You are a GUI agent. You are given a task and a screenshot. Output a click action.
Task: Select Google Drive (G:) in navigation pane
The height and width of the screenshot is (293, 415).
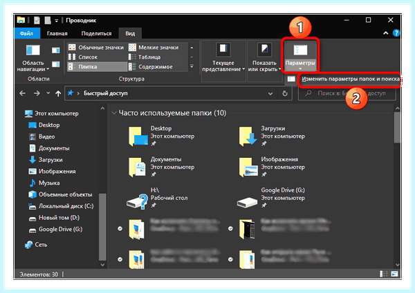55,230
